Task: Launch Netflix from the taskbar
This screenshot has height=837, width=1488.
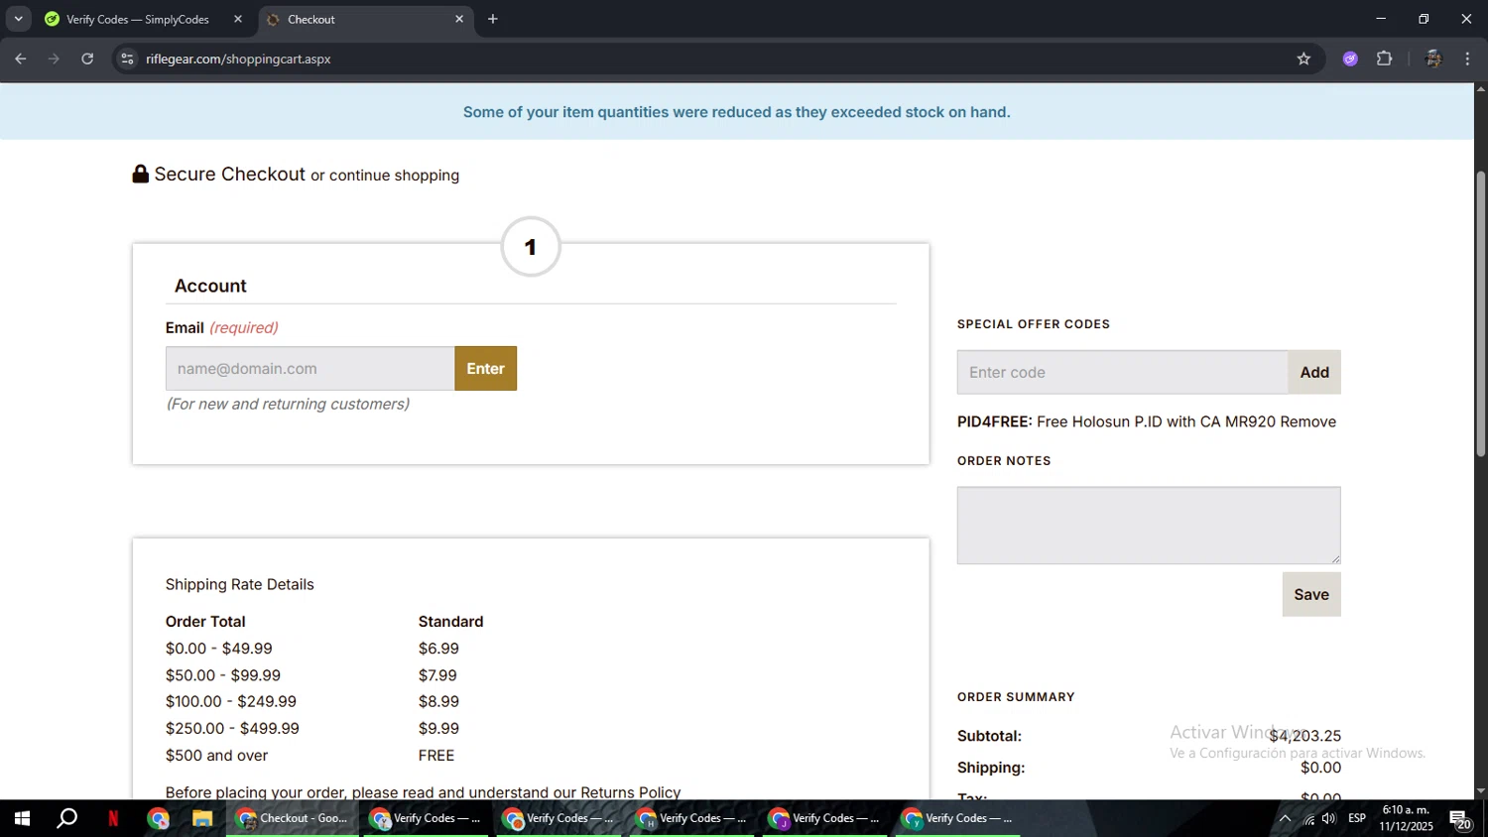Action: click(x=113, y=818)
